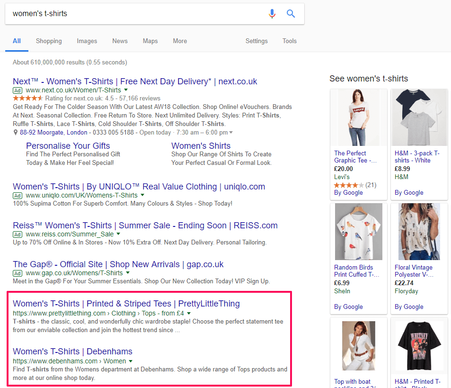Viewport: 451px width, 388px height.
Task: Click the About 610,000,000 results text
Action: tap(70, 63)
